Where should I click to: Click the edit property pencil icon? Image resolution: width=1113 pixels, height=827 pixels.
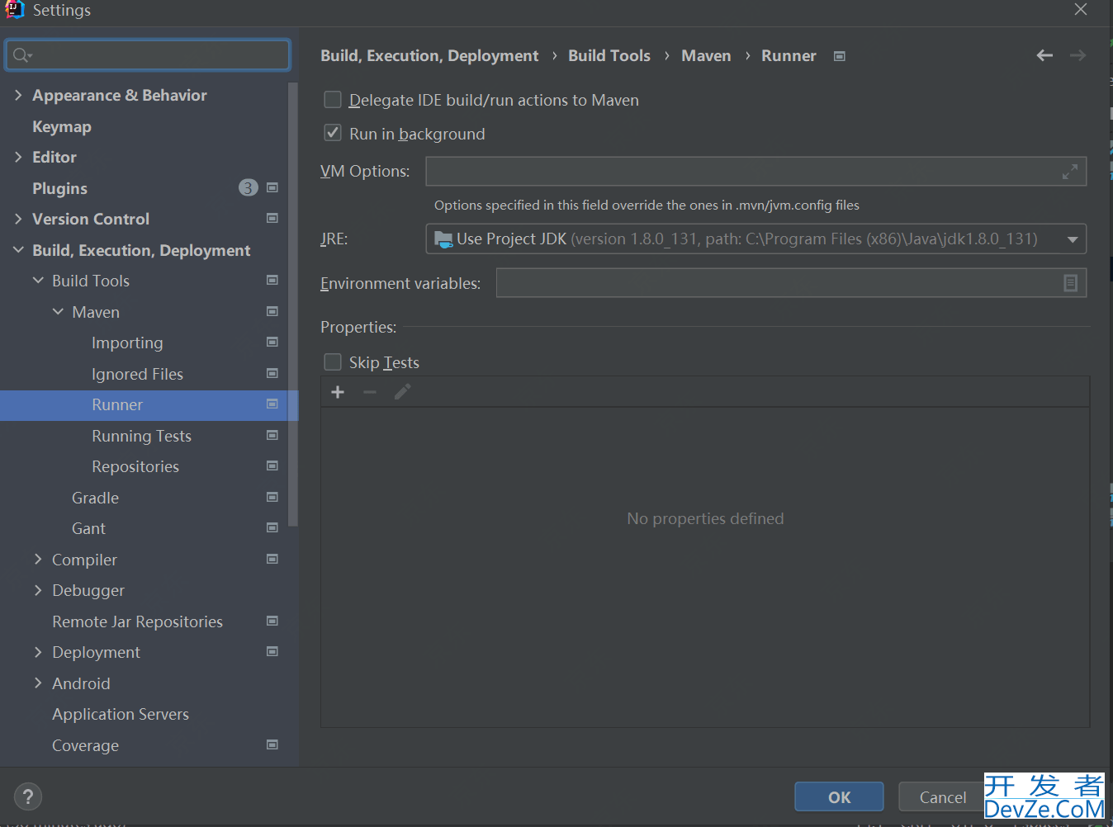[402, 392]
